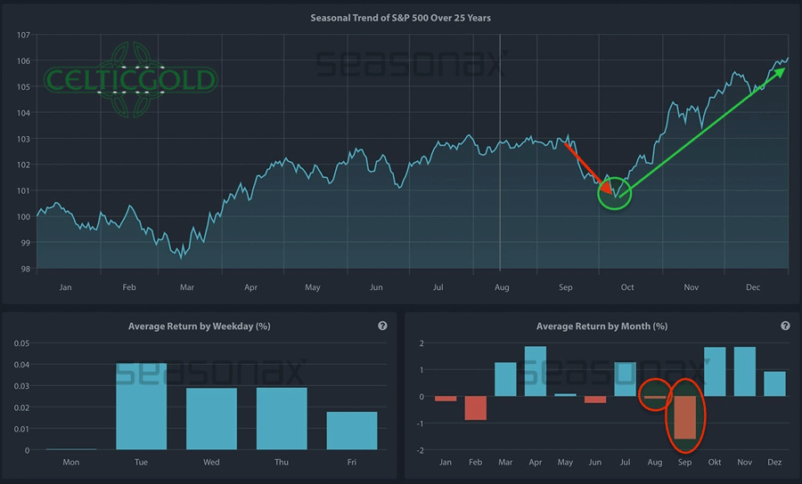Click the red downward arrow on the seasonal chart
802x484 pixels.
(x=589, y=166)
